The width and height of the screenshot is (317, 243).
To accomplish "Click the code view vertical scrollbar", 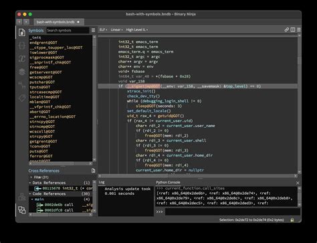I will click(x=300, y=104).
